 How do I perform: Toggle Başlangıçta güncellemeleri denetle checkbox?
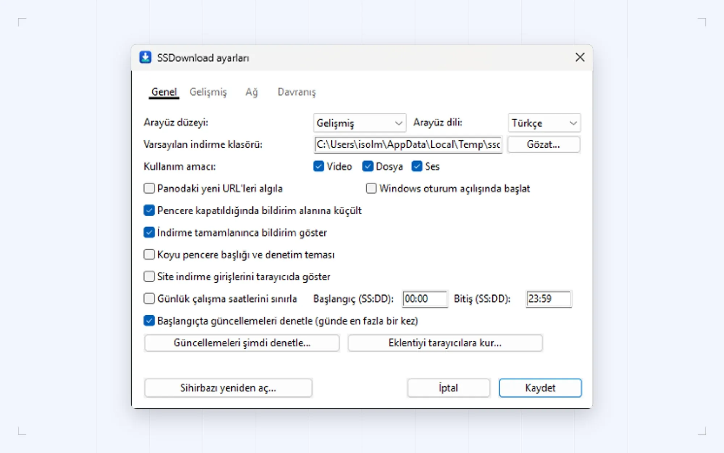coord(149,321)
